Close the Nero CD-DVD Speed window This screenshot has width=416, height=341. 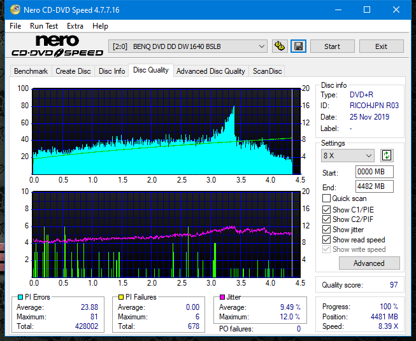click(396, 10)
